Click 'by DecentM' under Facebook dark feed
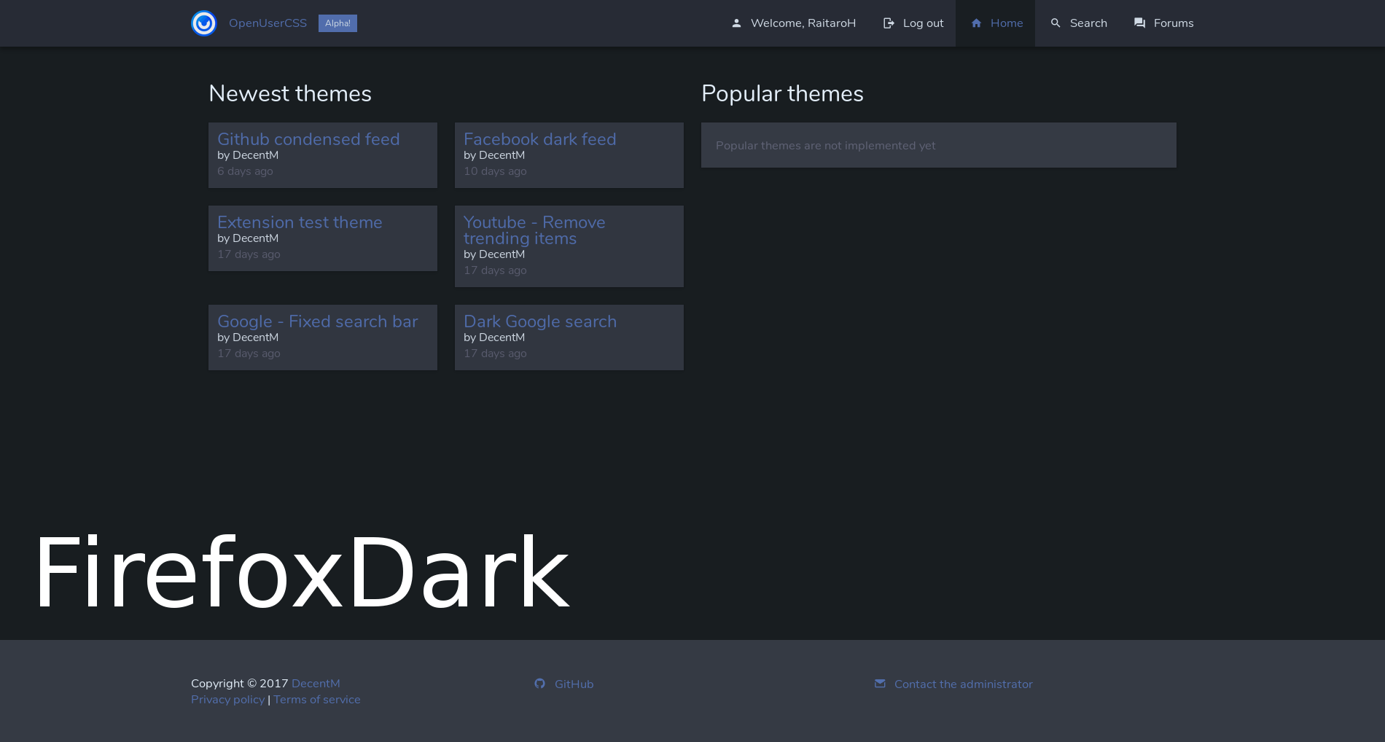 (x=494, y=155)
